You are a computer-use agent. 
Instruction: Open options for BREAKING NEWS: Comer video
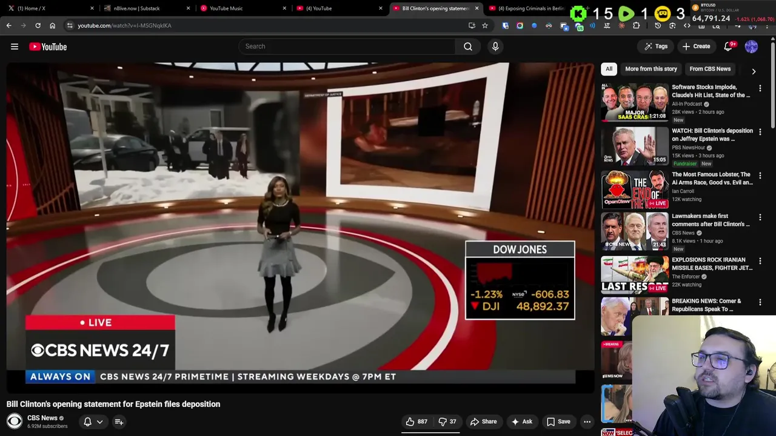click(760, 302)
